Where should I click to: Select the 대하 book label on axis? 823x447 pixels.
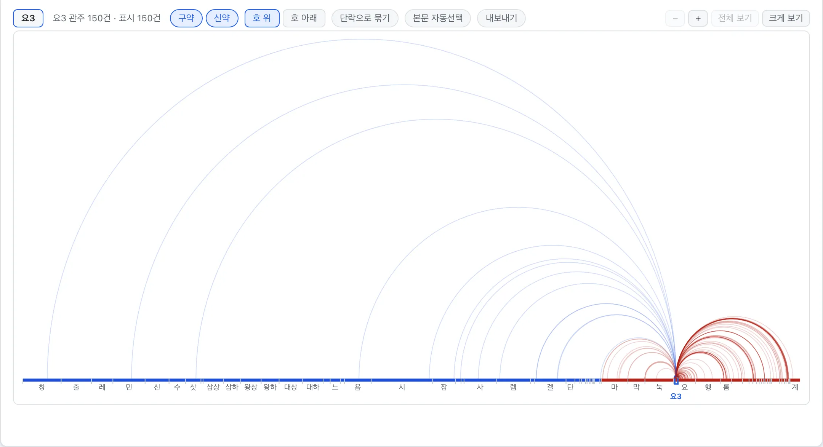(x=313, y=387)
